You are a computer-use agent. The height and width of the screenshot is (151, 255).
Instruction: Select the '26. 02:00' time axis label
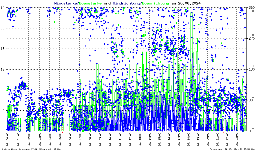coord(29,139)
